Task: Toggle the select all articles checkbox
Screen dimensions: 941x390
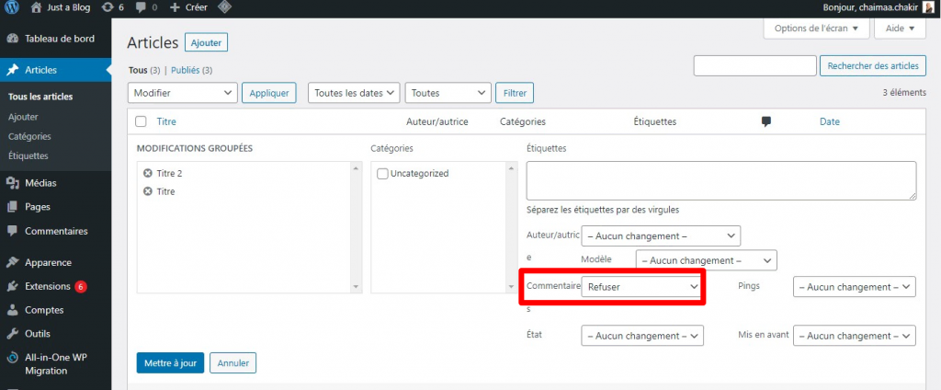Action: [x=141, y=121]
